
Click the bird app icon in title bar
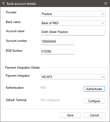click(3, 3)
